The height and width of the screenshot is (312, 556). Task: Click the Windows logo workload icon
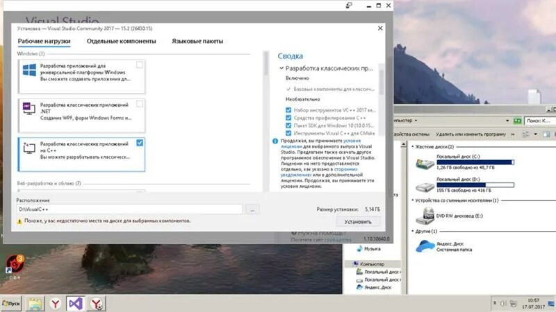[x=29, y=70]
